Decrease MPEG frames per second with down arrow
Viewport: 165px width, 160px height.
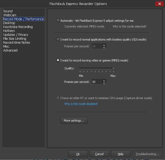[104, 83]
